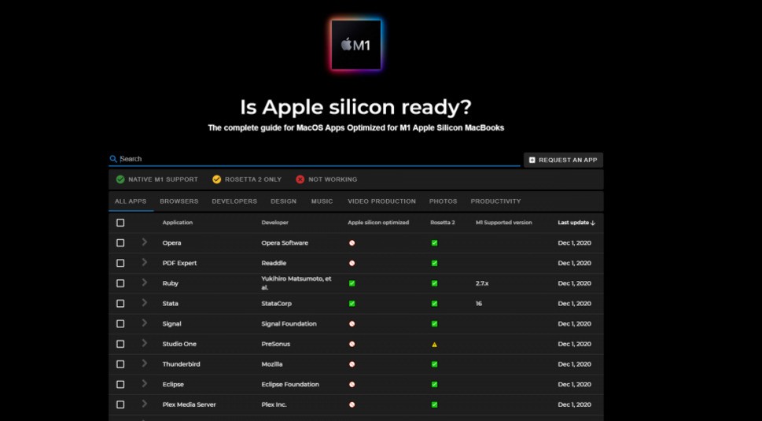Check the Opera row checkbox
Screen dimensions: 762x421
tap(120, 243)
